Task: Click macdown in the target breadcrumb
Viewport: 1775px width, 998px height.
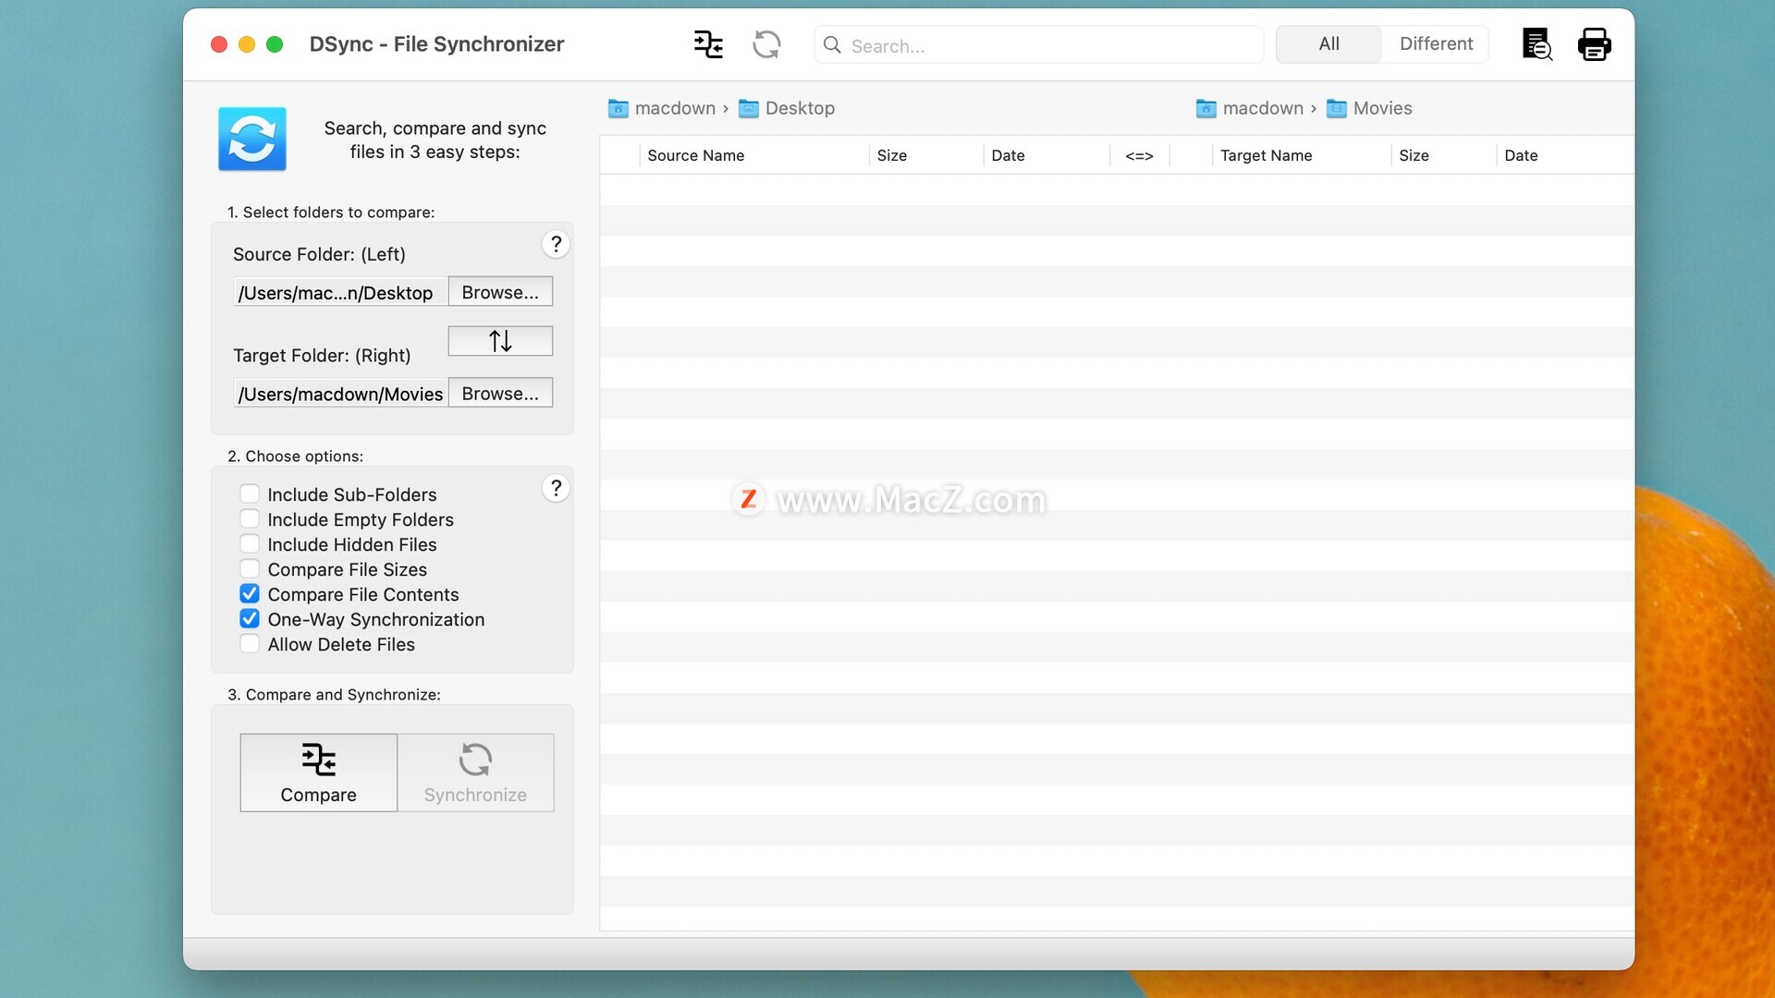Action: (x=1263, y=109)
